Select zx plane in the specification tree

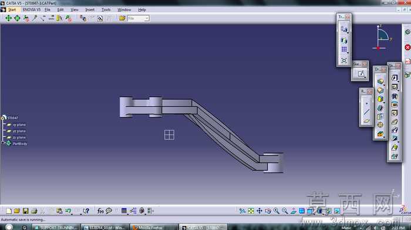tap(19, 137)
